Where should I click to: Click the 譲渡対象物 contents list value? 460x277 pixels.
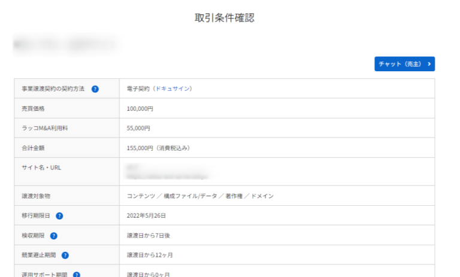point(200,196)
